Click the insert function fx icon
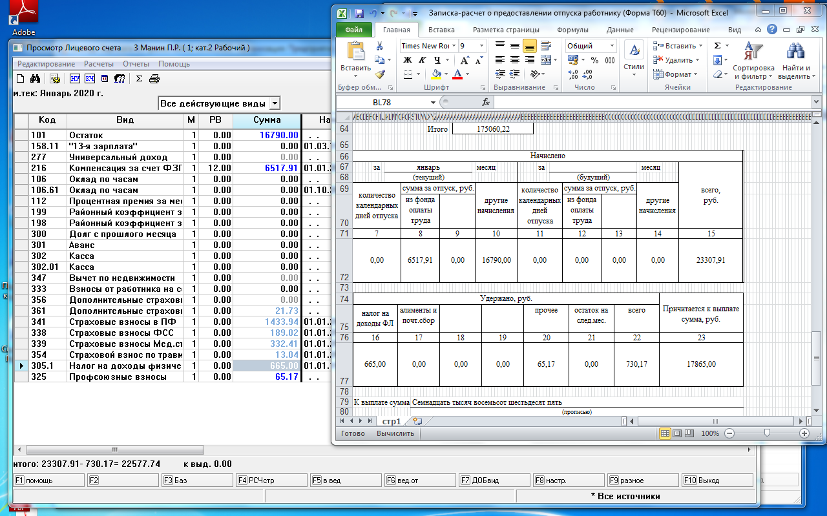This screenshot has height=516, width=827. (486, 102)
